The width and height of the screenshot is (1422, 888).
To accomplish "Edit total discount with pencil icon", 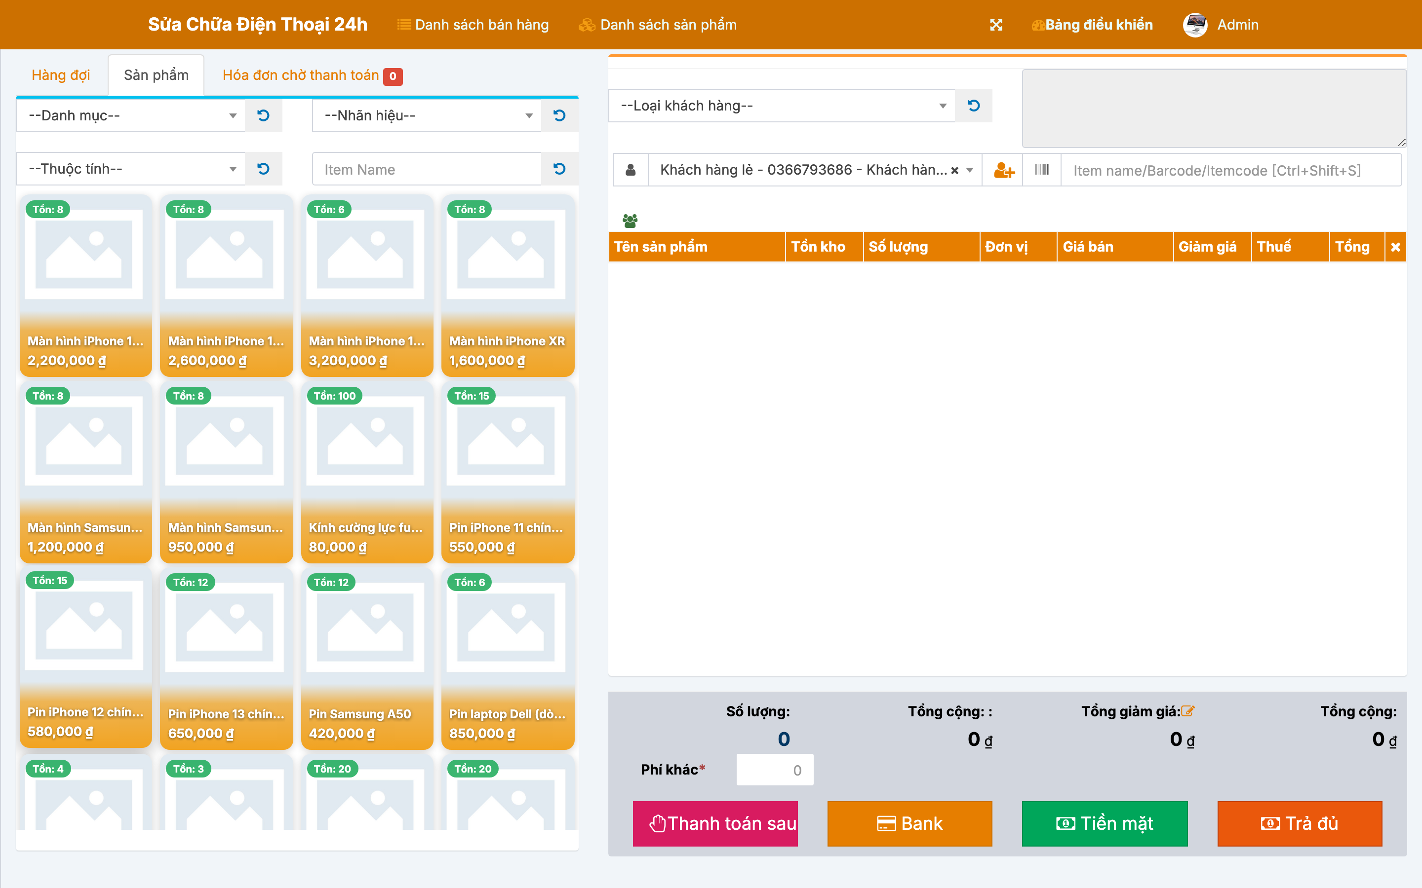I will pyautogui.click(x=1187, y=710).
